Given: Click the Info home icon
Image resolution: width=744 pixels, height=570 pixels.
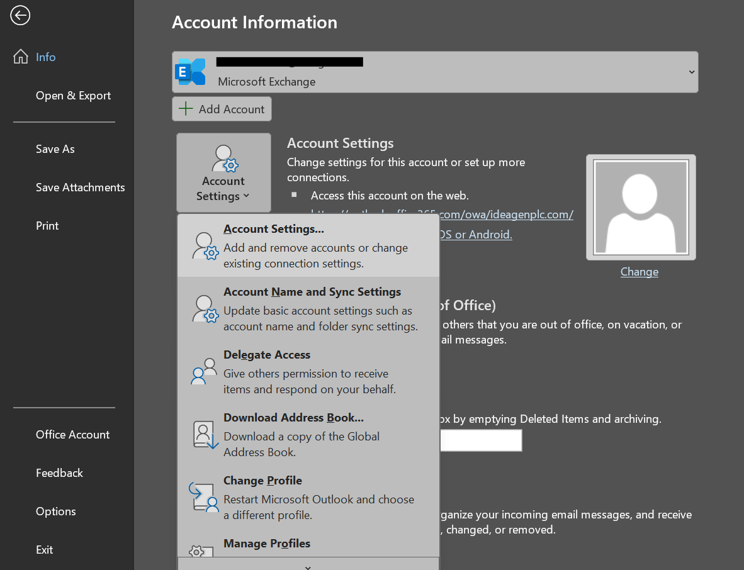Looking at the screenshot, I should pos(21,57).
